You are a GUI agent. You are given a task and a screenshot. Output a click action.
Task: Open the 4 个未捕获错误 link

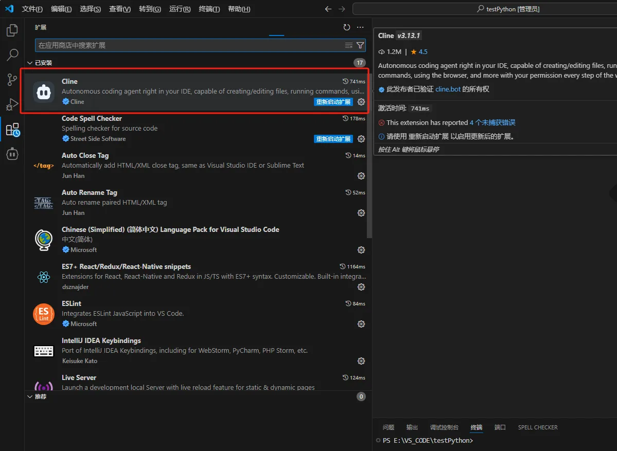click(492, 123)
